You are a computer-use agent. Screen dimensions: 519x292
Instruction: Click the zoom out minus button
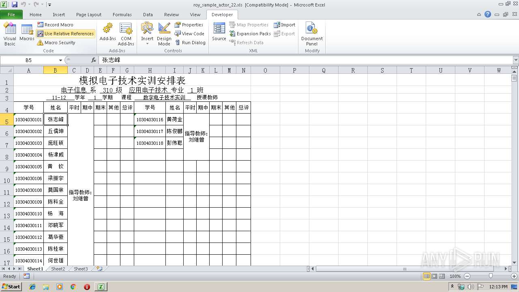(x=467, y=276)
